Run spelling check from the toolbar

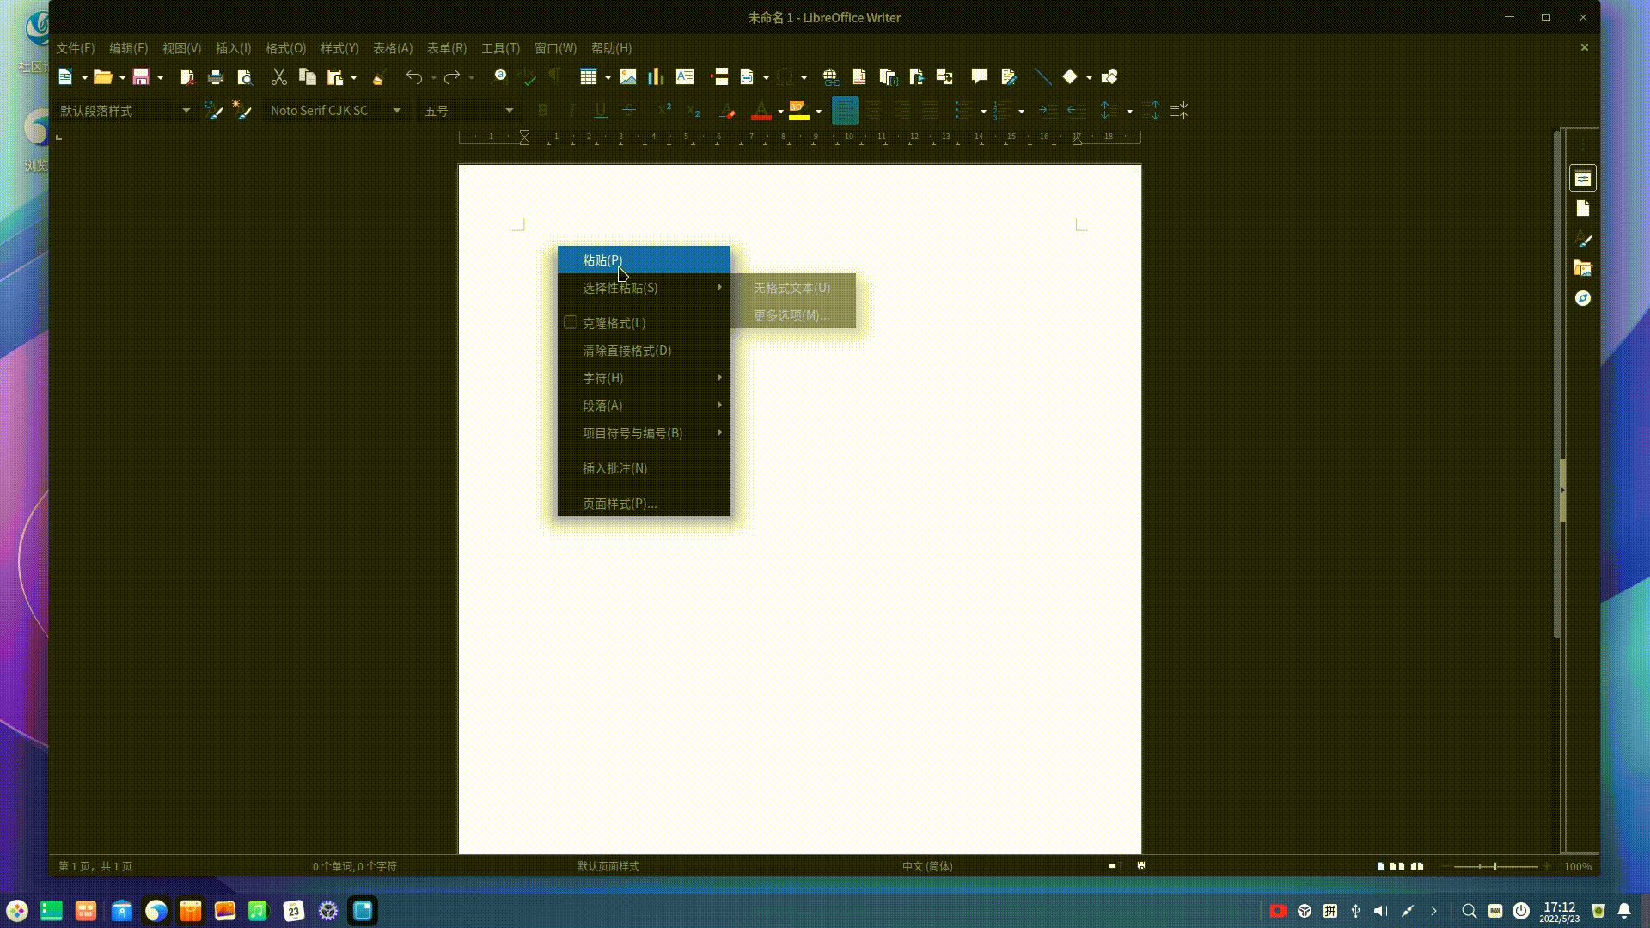click(527, 76)
